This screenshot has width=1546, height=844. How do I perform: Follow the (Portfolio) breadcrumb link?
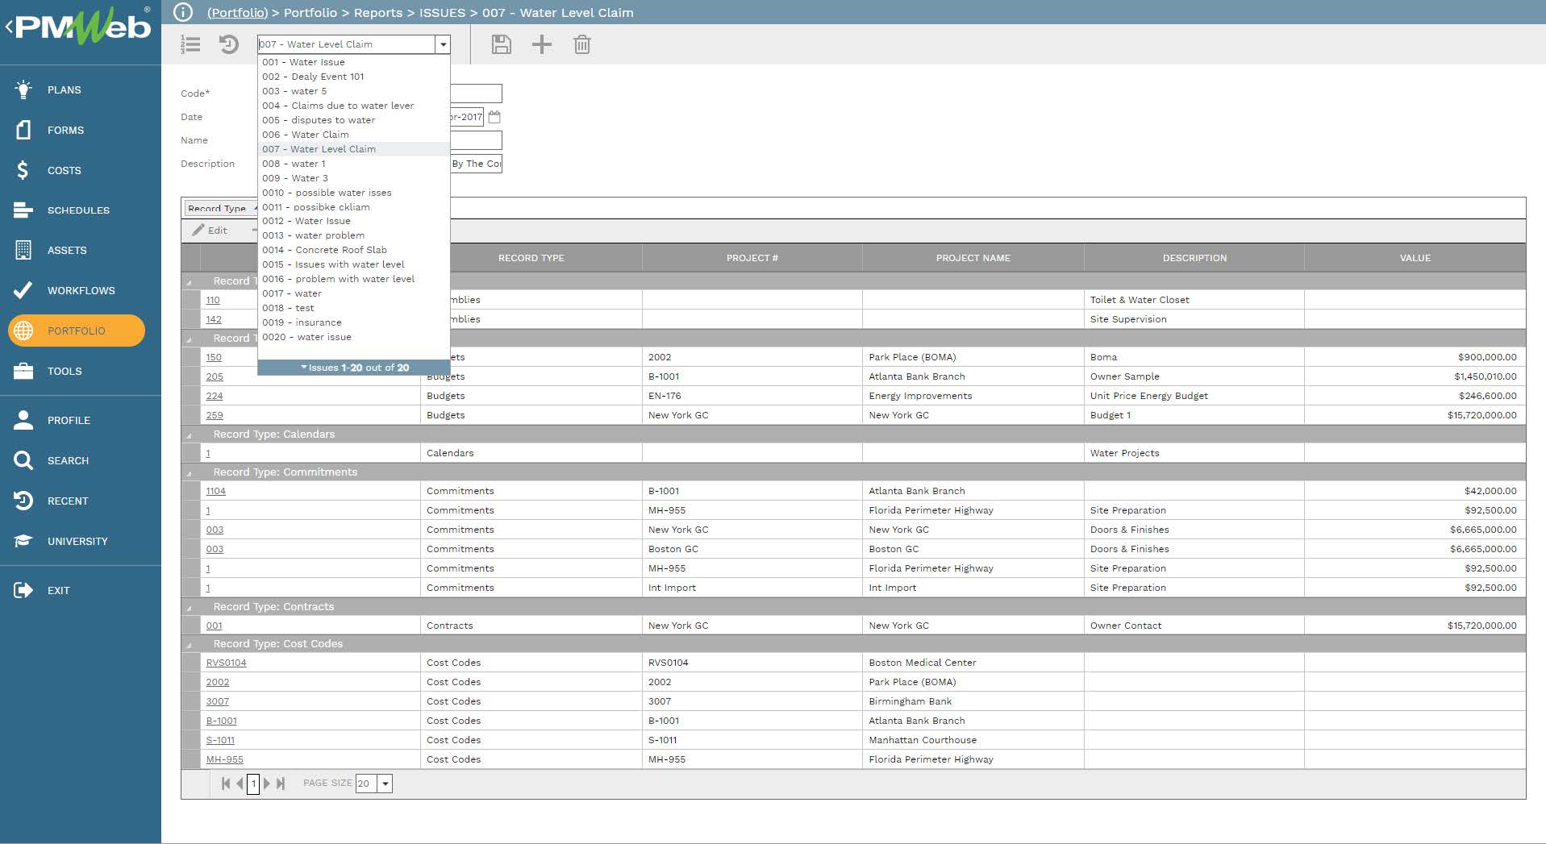[x=237, y=12]
